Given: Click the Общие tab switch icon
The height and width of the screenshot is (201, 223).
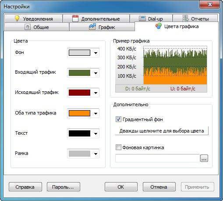Looking at the screenshot, I should pos(28,27).
